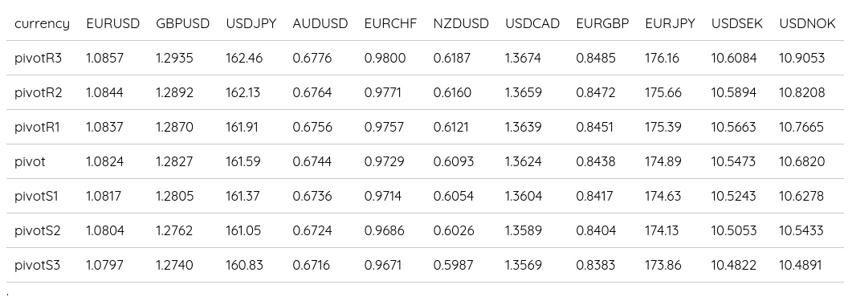Click the USDJPY column header
This screenshot has width=848, height=305.
tap(251, 24)
